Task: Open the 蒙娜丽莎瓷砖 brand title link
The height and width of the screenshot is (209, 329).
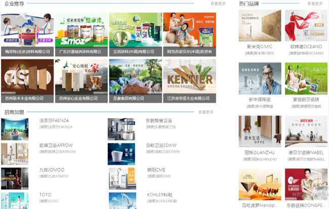Action: (x=306, y=100)
